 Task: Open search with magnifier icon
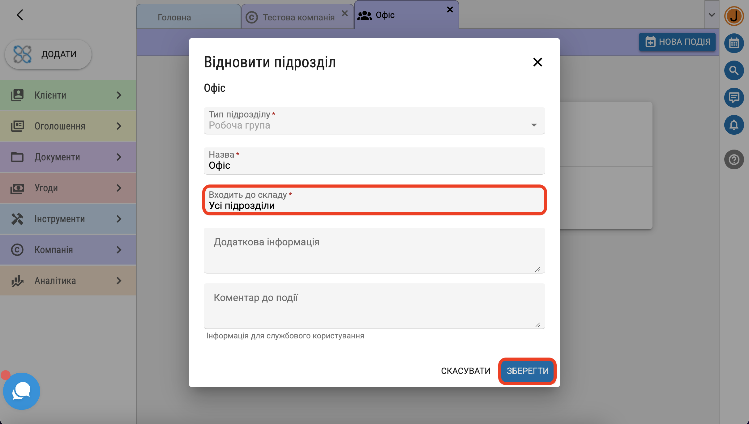734,70
